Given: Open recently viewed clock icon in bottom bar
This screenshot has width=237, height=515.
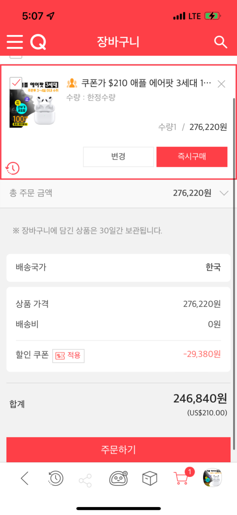Looking at the screenshot, I should pos(55,479).
